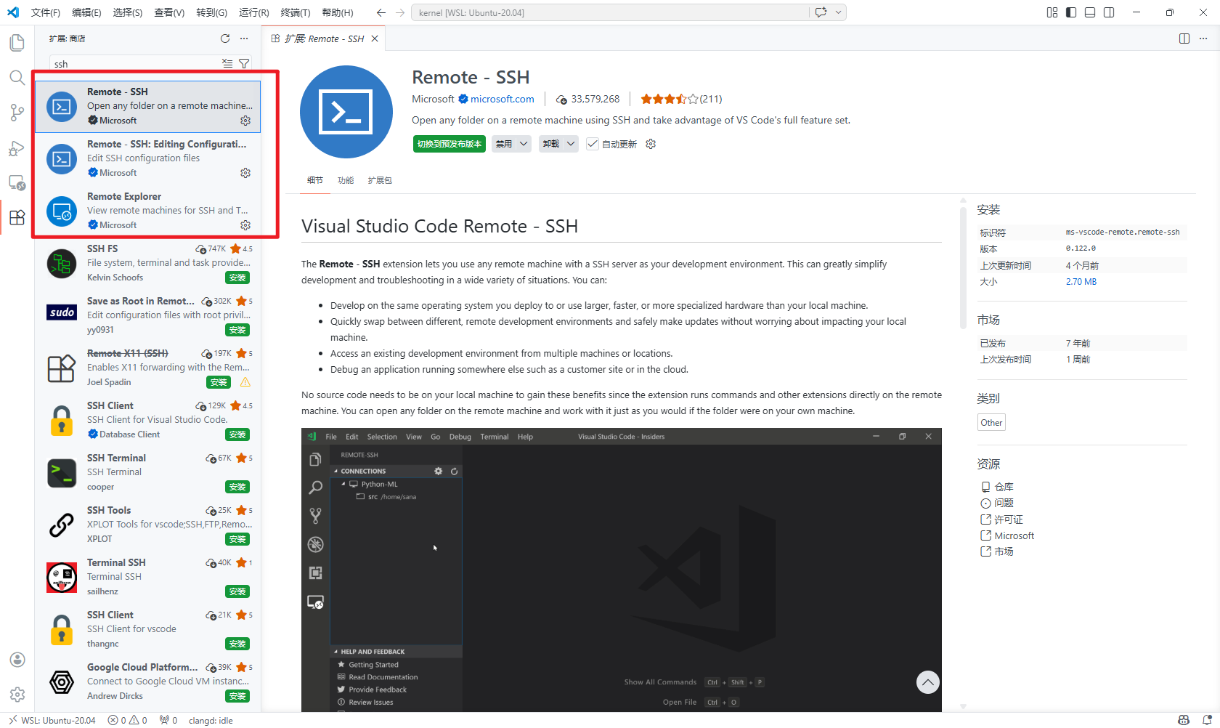Click errors and warnings count in status bar
The image size is (1220, 728).
click(128, 720)
